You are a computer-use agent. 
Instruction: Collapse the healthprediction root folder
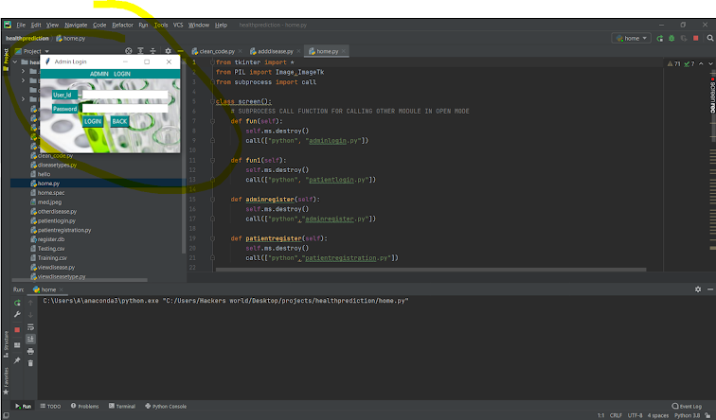tap(15, 62)
